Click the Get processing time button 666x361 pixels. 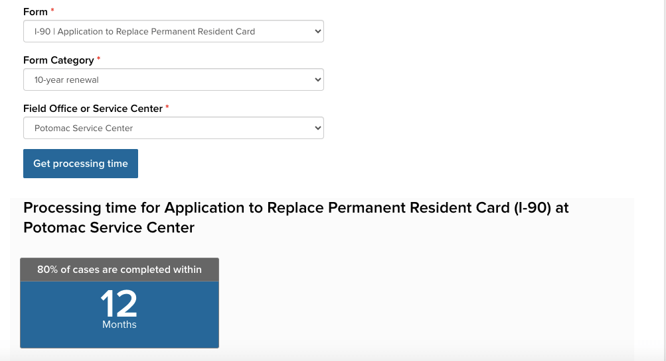(80, 164)
